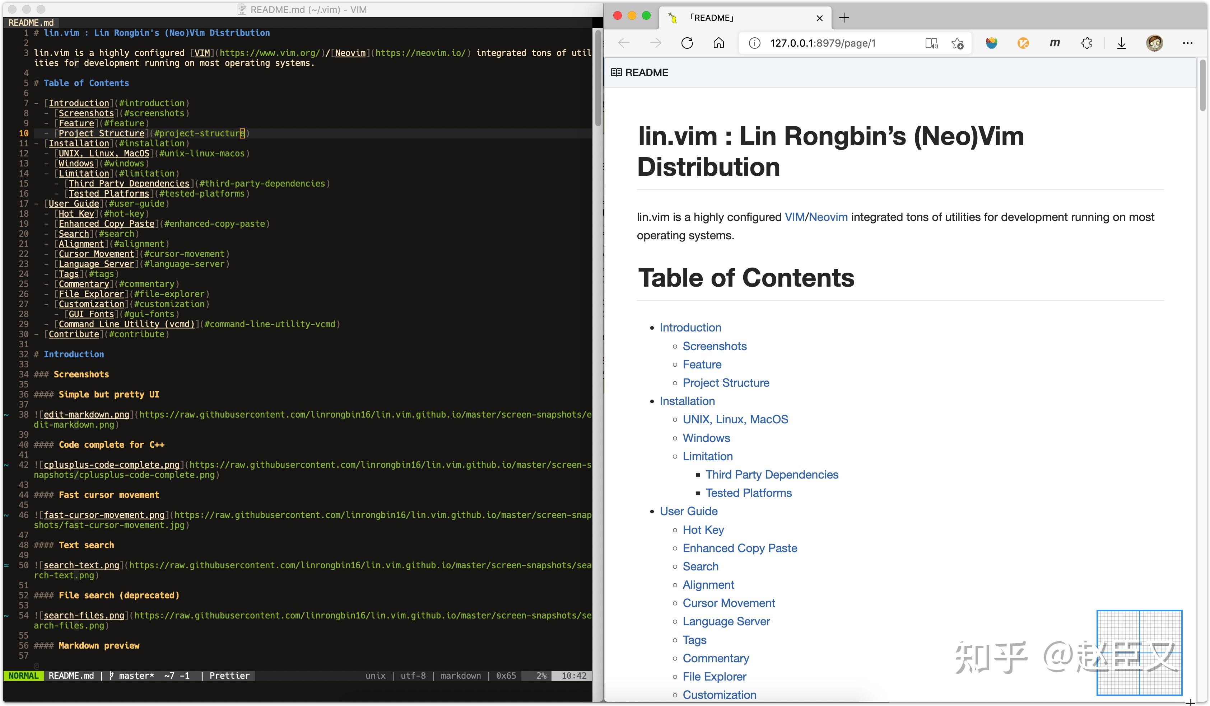Click the fruit bowl extension icon
The height and width of the screenshot is (706, 1210).
[991, 43]
